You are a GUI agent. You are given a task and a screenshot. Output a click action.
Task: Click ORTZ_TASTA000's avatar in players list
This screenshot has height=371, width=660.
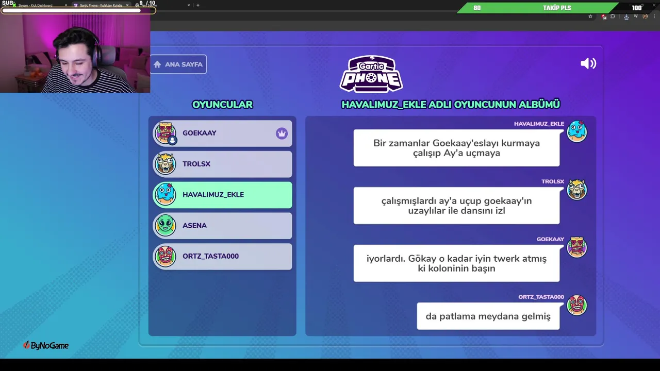pos(165,257)
